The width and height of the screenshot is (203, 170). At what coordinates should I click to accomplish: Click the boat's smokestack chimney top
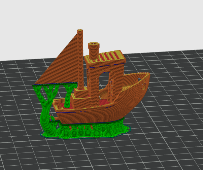[x=94, y=44]
